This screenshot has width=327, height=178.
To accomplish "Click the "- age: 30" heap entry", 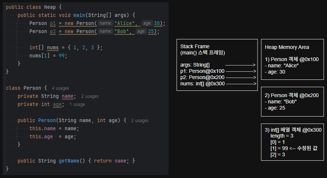I will [x=275, y=72].
